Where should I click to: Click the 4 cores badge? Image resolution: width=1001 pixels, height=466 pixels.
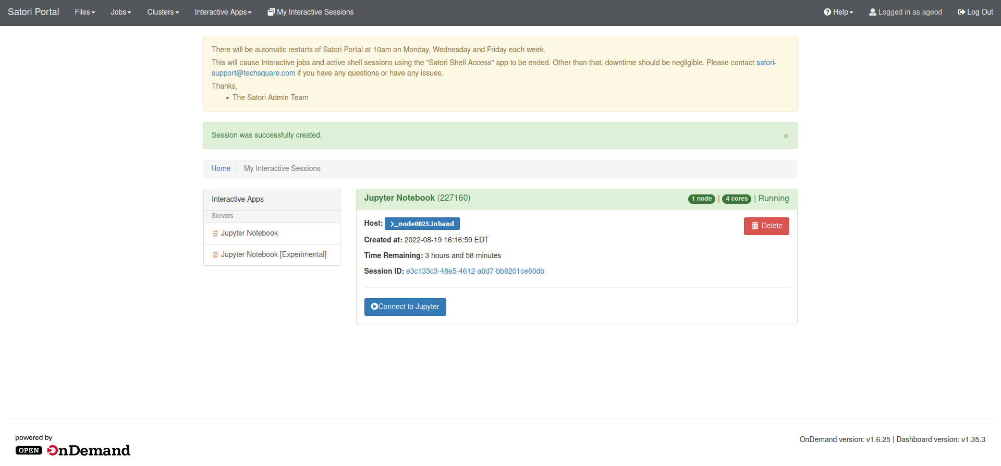[737, 199]
